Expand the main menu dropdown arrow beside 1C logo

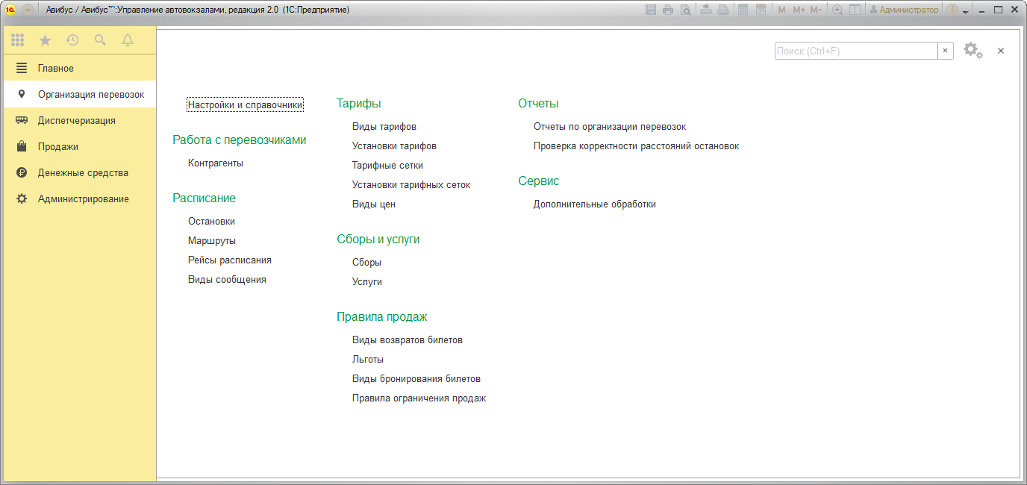click(x=28, y=10)
